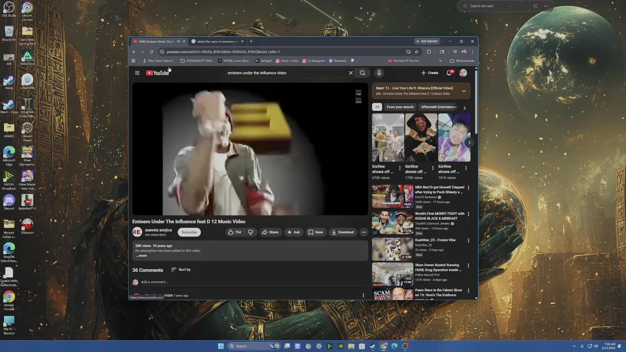Share the Eminem video

coord(270,232)
